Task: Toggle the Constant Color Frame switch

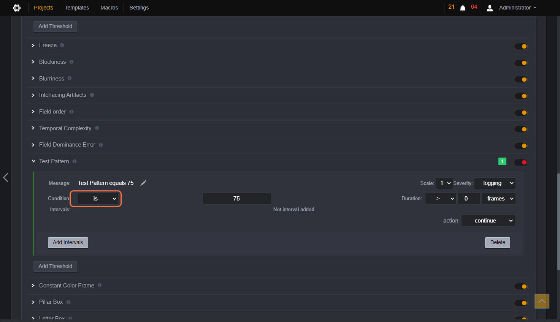Action: 521,286
